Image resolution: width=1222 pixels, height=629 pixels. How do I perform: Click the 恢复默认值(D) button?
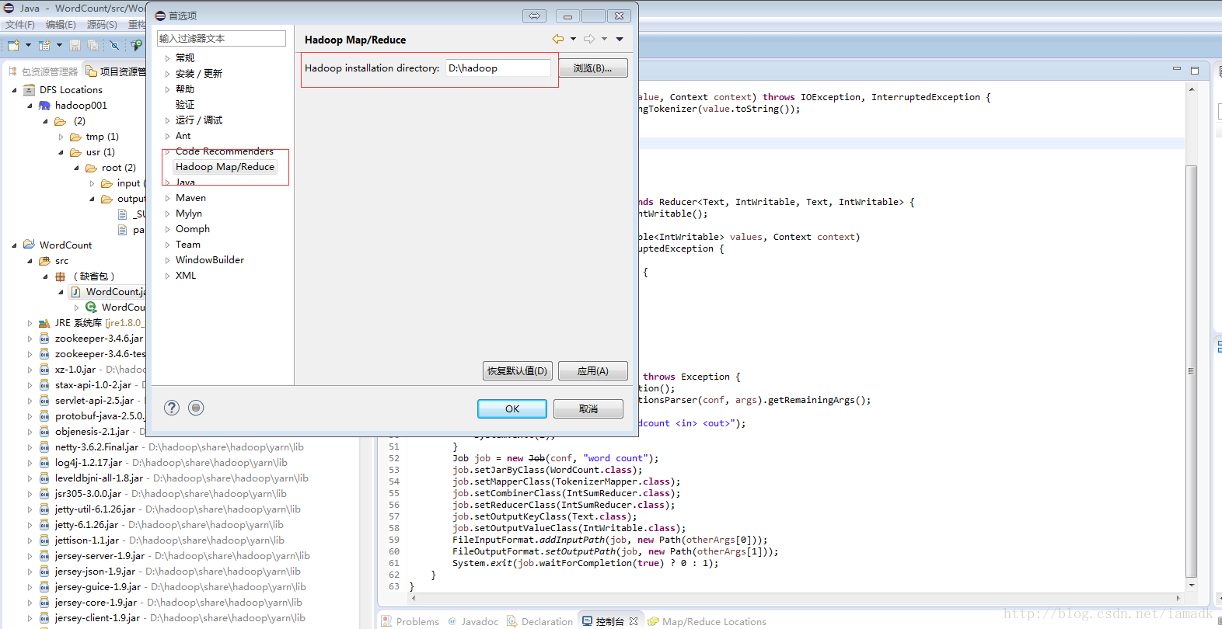pyautogui.click(x=517, y=370)
